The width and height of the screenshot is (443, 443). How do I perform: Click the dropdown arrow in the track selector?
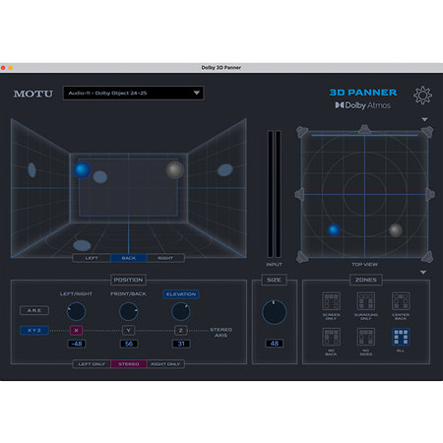pos(197,93)
